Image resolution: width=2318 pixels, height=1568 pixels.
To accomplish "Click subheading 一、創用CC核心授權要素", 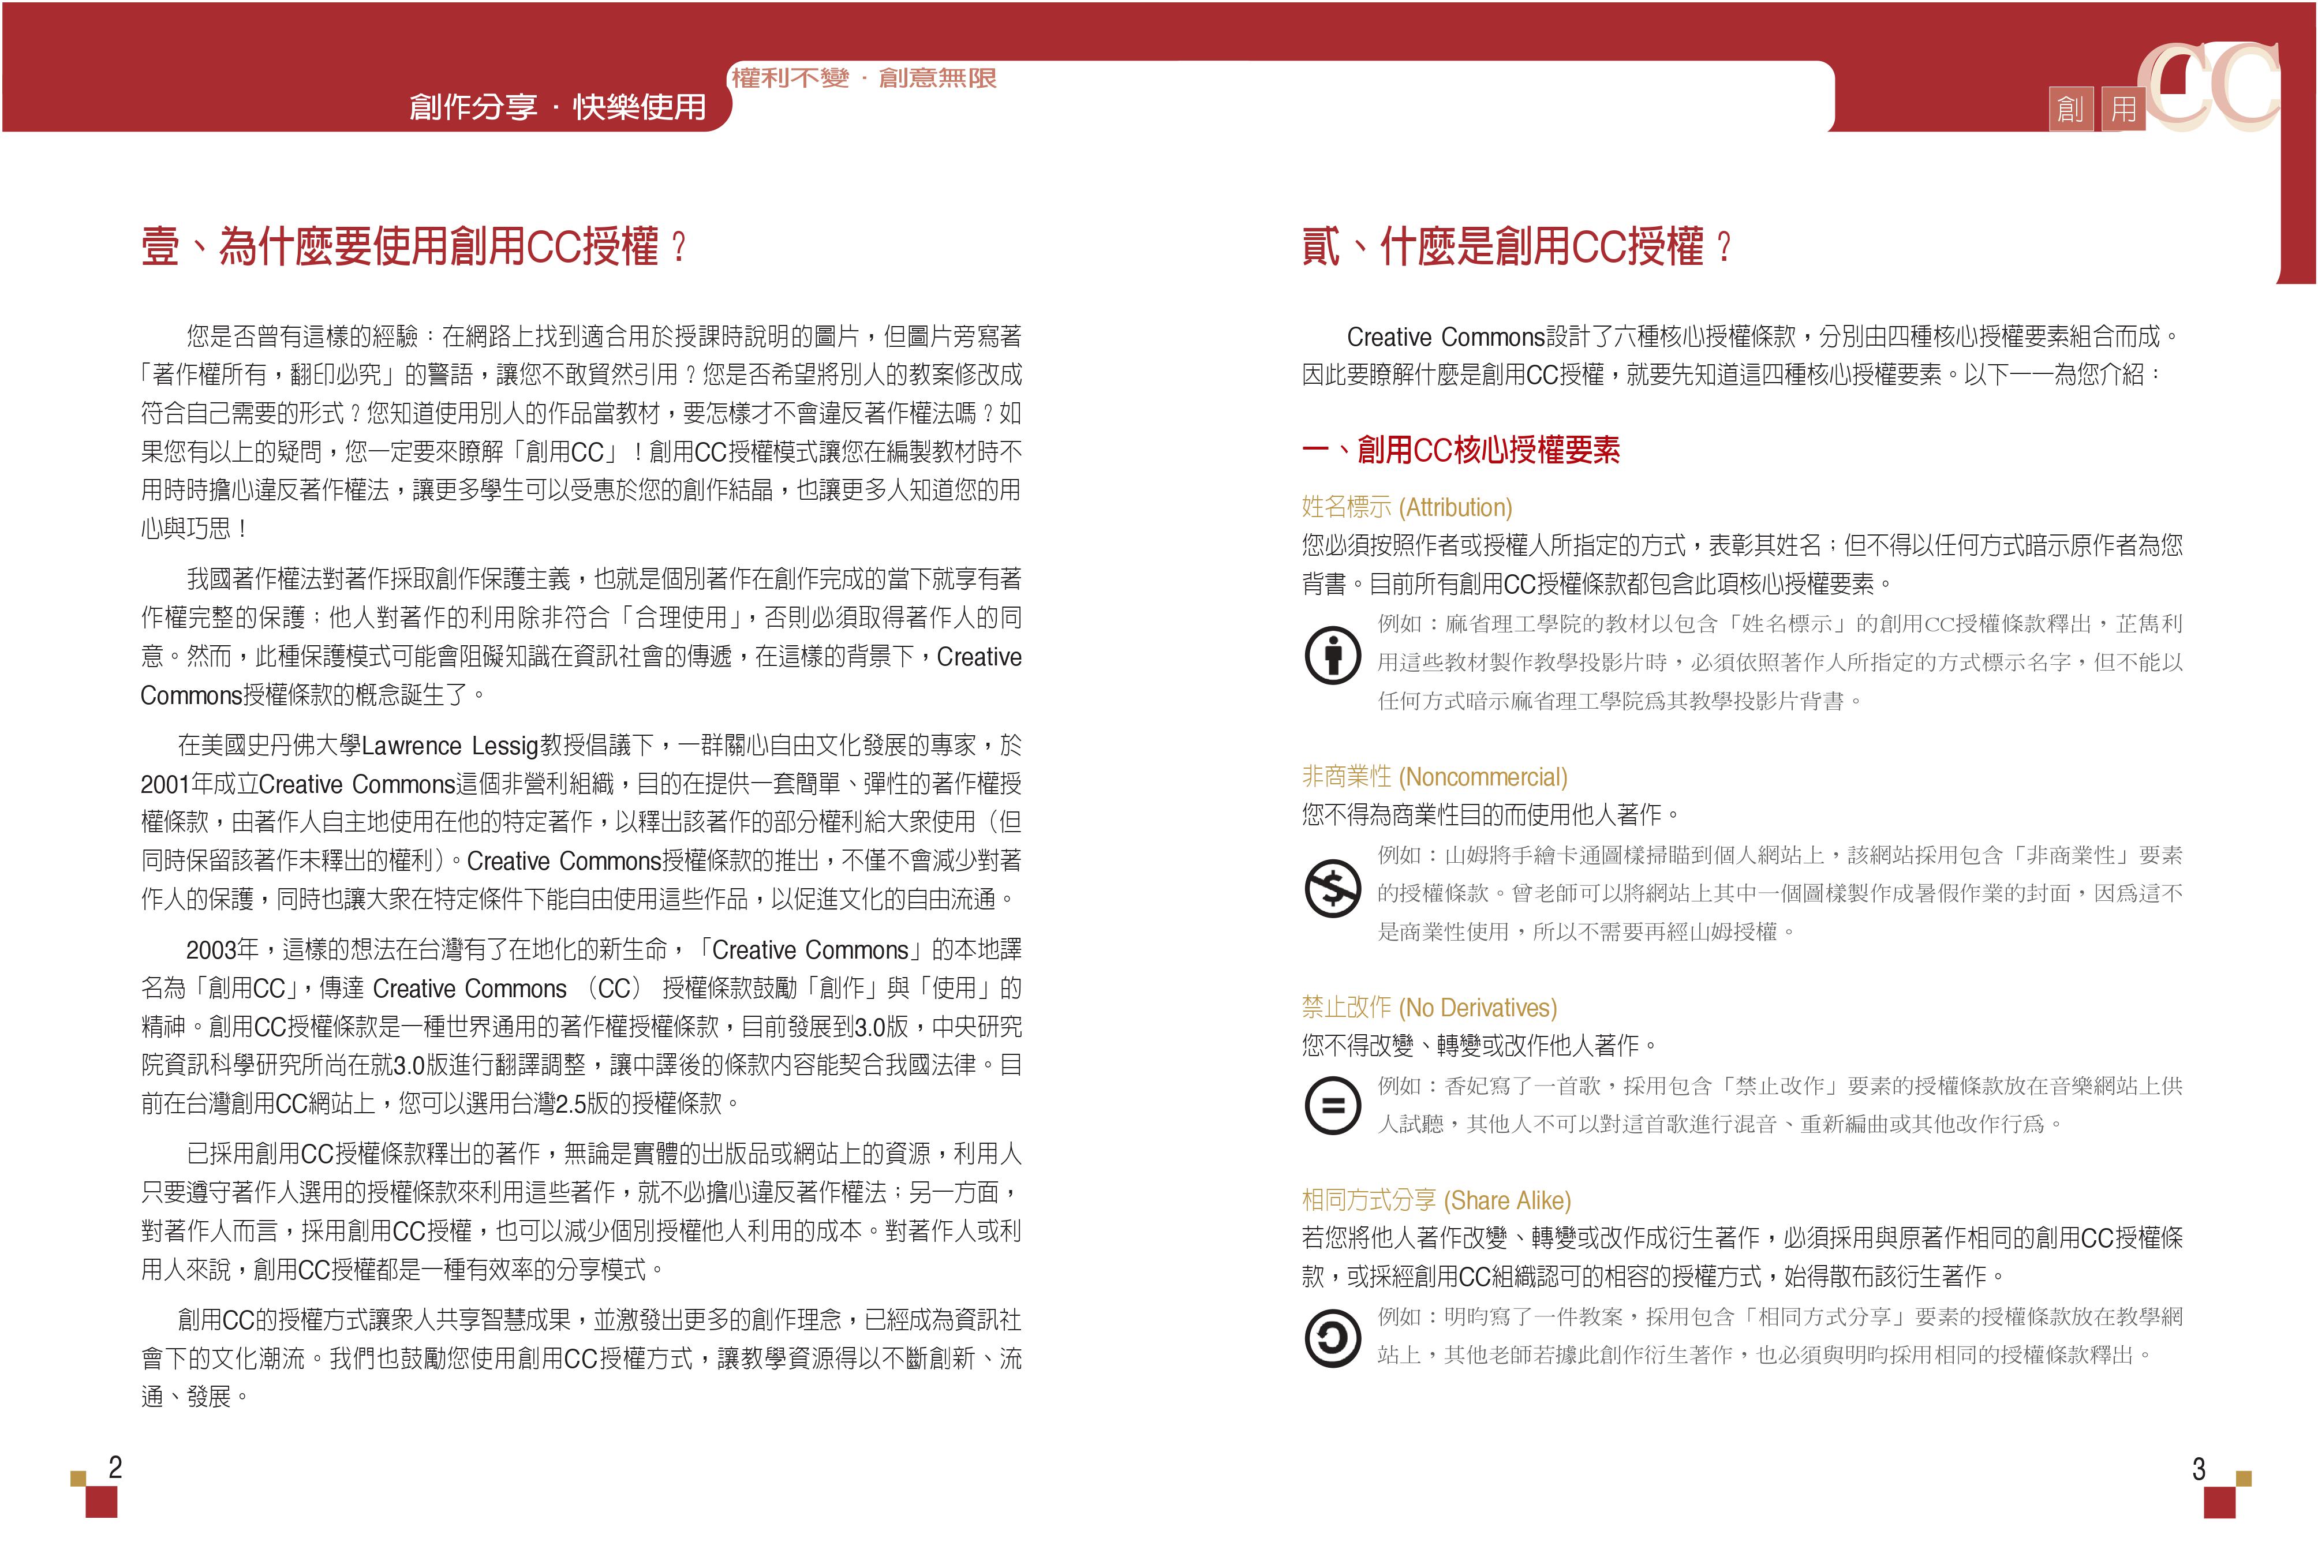I will coord(1461,451).
